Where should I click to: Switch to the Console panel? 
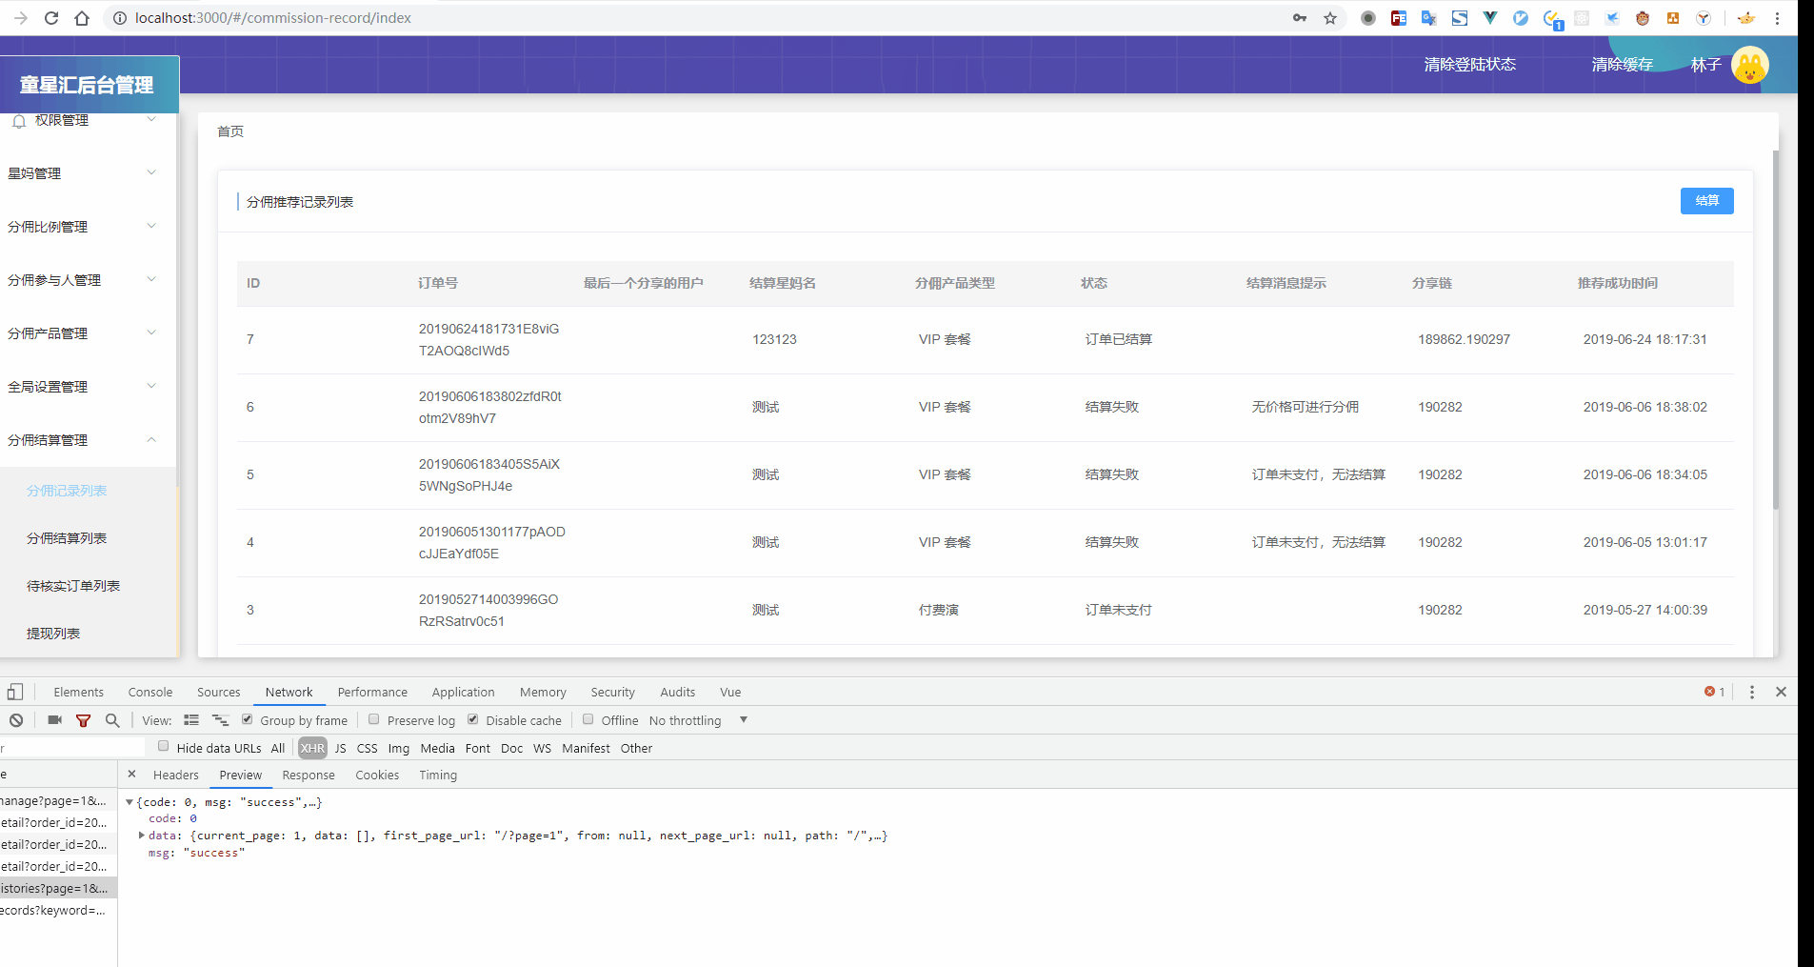(x=150, y=692)
